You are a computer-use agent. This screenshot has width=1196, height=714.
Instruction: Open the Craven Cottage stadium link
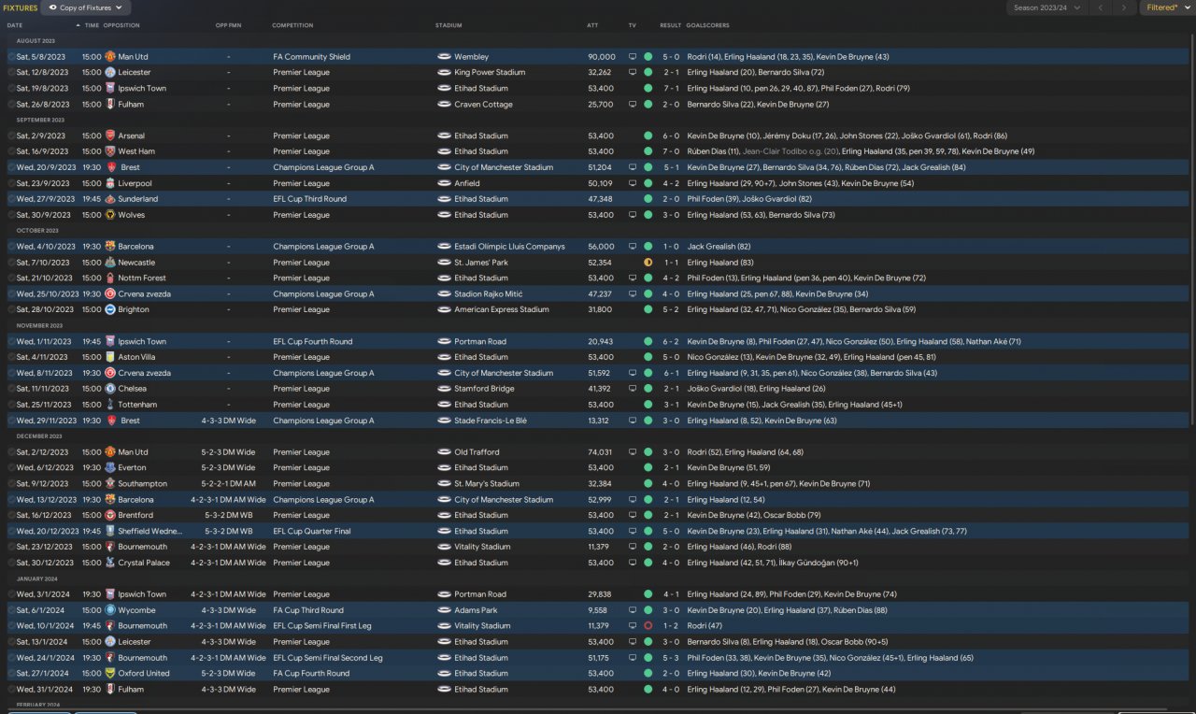click(x=483, y=105)
